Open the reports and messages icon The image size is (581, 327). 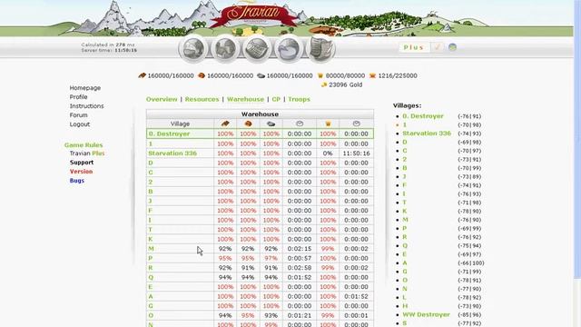tap(320, 48)
